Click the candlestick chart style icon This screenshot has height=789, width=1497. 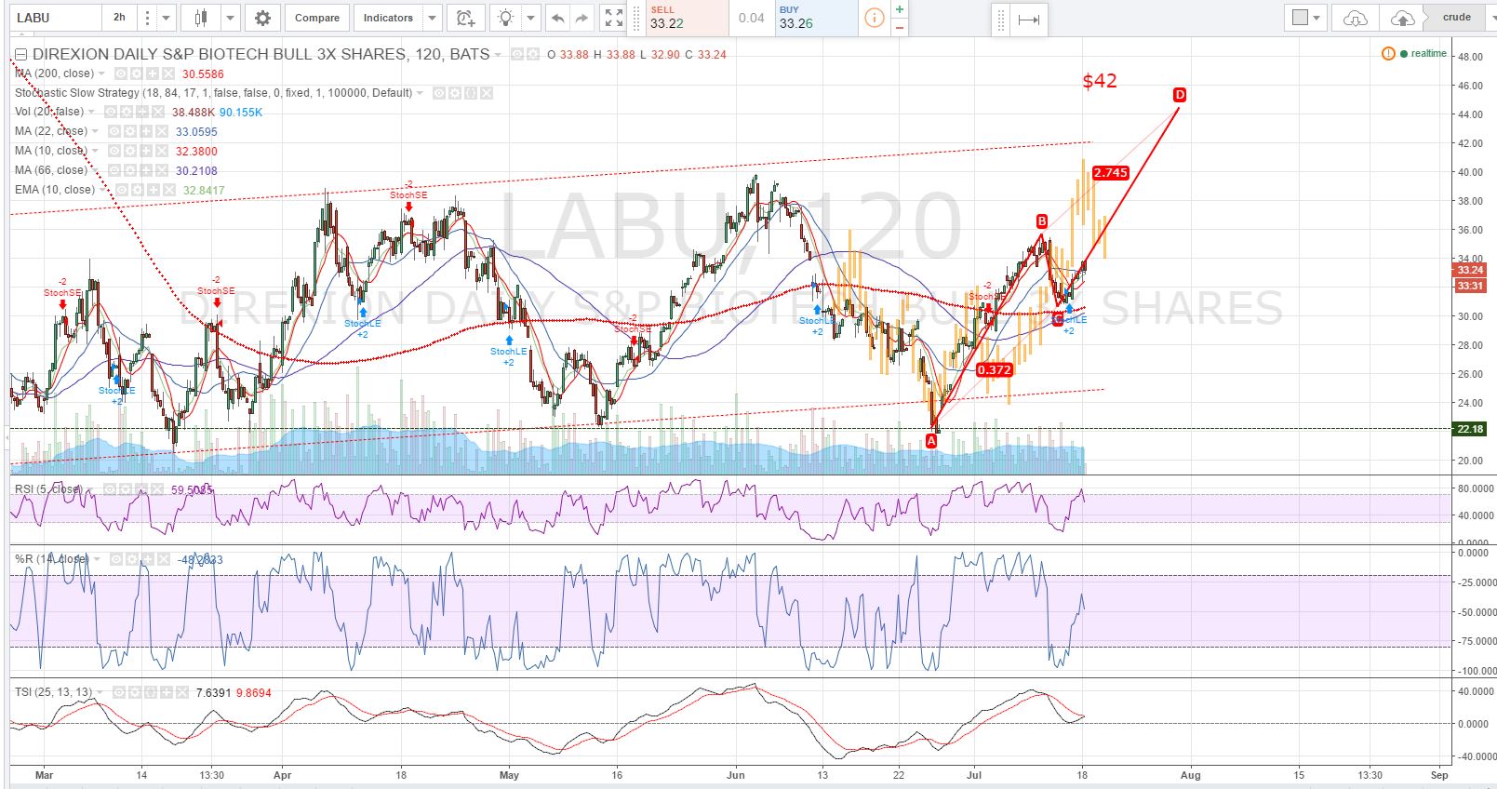(x=201, y=18)
